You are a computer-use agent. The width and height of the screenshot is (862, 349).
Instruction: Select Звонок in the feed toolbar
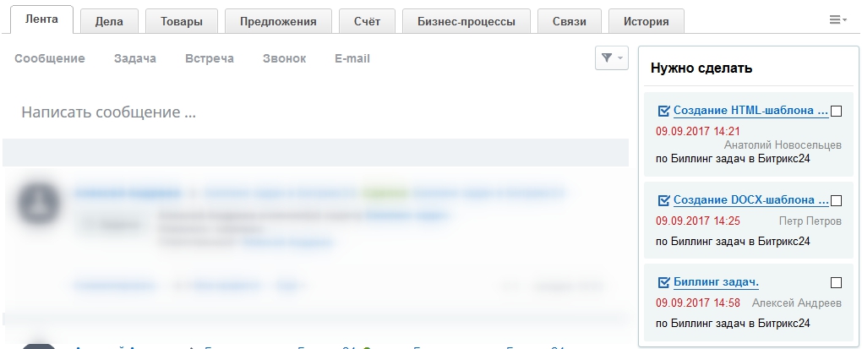pos(284,58)
